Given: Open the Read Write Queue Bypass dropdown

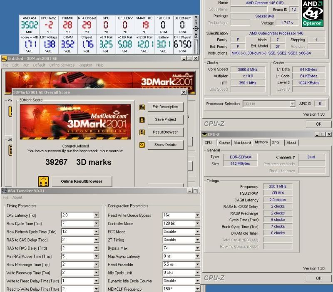Looking at the screenshot, I should pyautogui.click(x=197, y=215).
